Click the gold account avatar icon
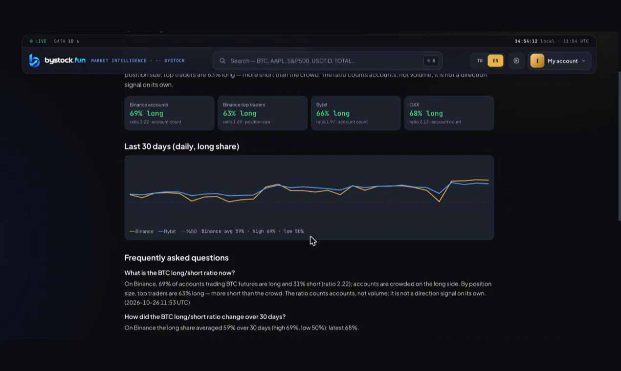 [x=537, y=61]
